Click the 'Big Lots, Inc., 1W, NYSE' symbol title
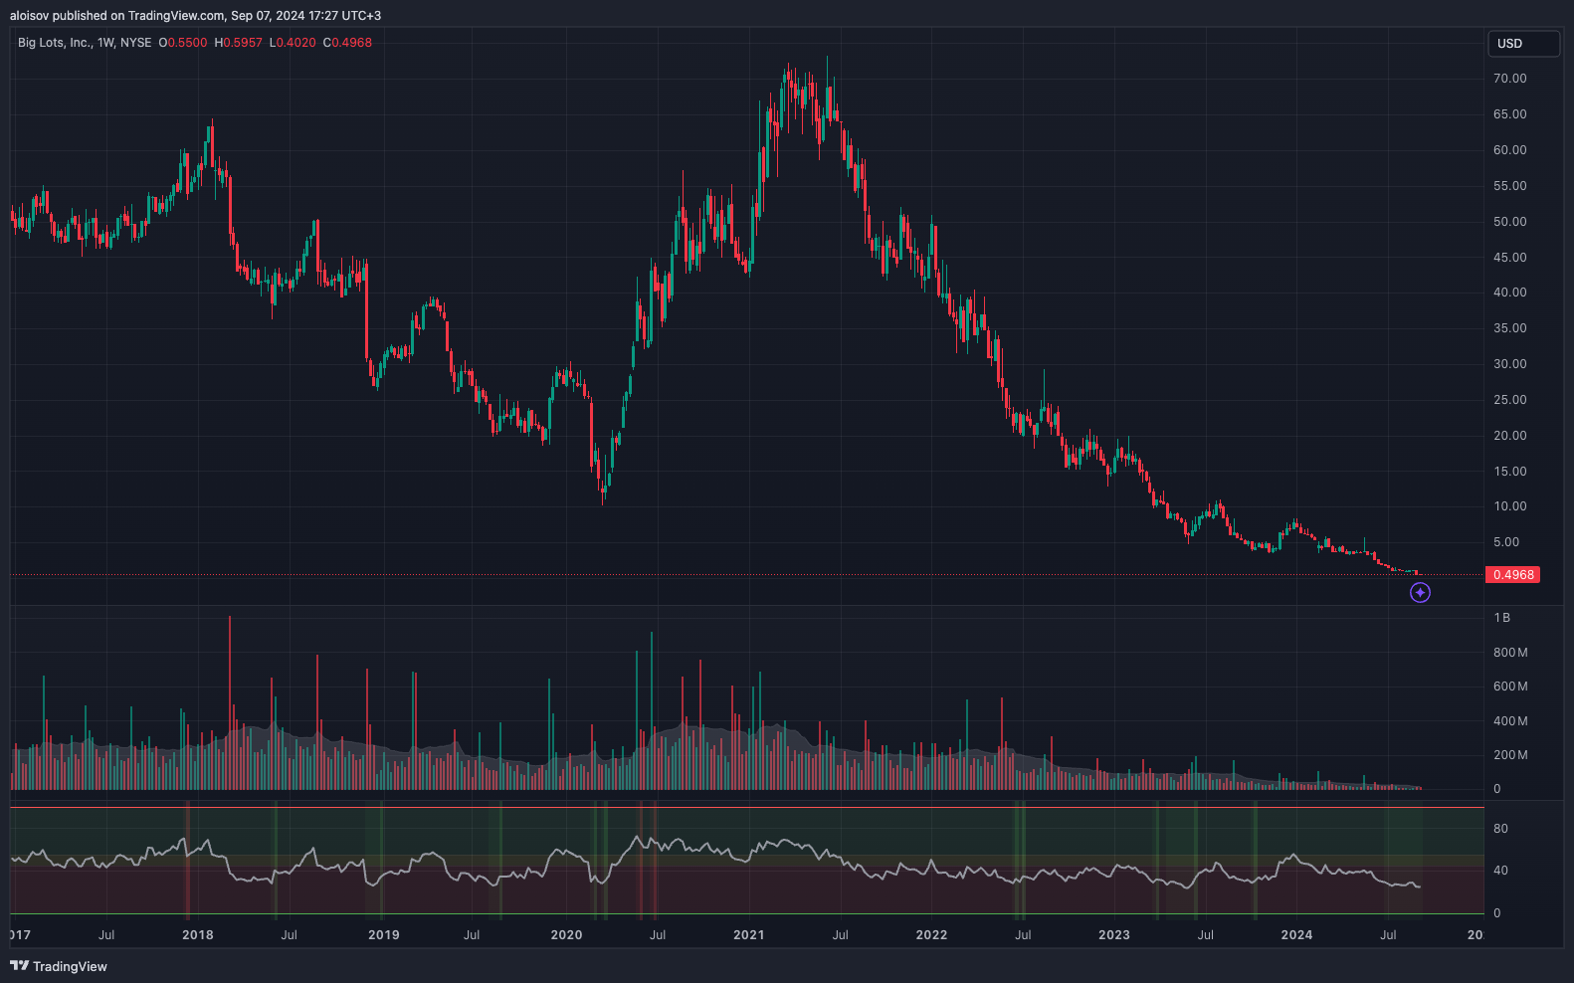 coord(85,43)
